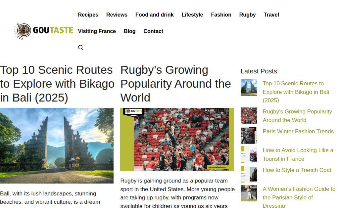
Task: Open article headline about Bikago scenic routes
Action: 57,84
